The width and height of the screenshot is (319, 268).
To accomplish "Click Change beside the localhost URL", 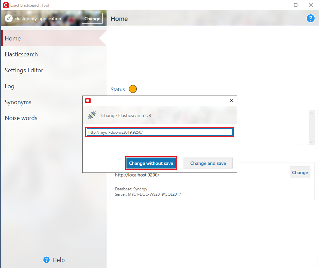I will coord(300,172).
